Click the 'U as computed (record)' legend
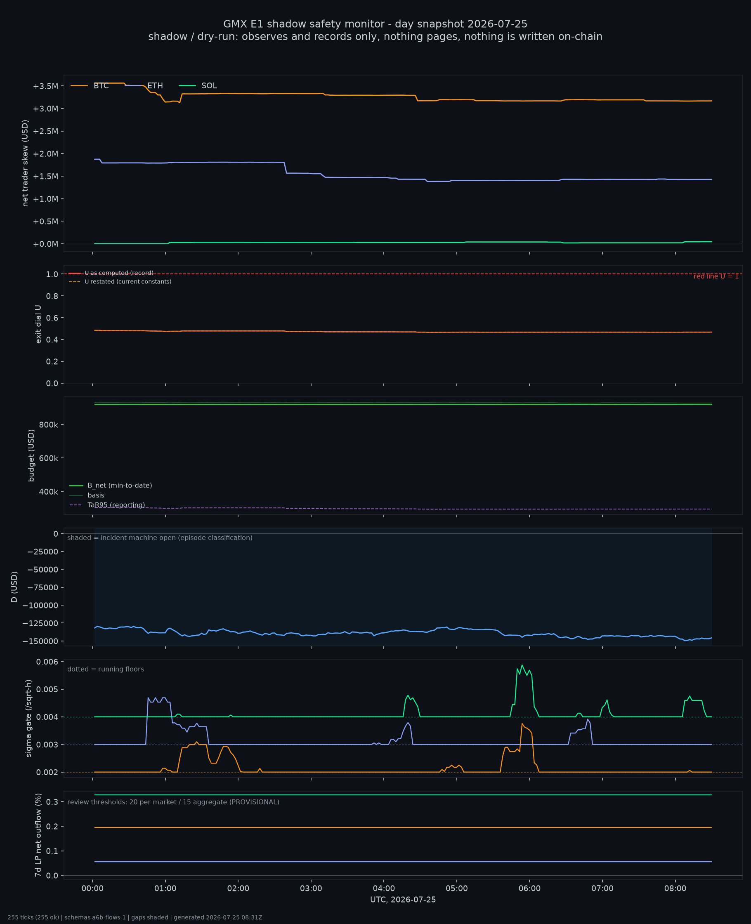Screen dimensions: 751x924 111,273
